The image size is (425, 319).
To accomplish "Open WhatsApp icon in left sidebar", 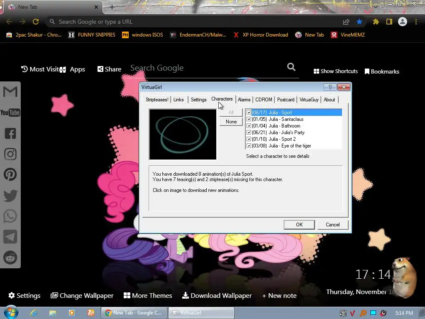I will tap(10, 216).
